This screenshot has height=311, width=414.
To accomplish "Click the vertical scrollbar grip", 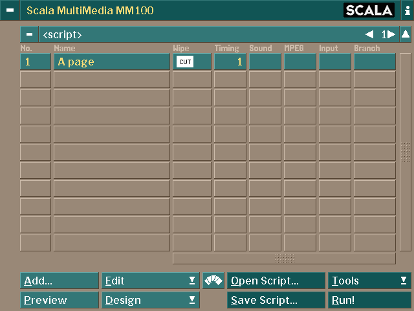I will click(x=405, y=152).
